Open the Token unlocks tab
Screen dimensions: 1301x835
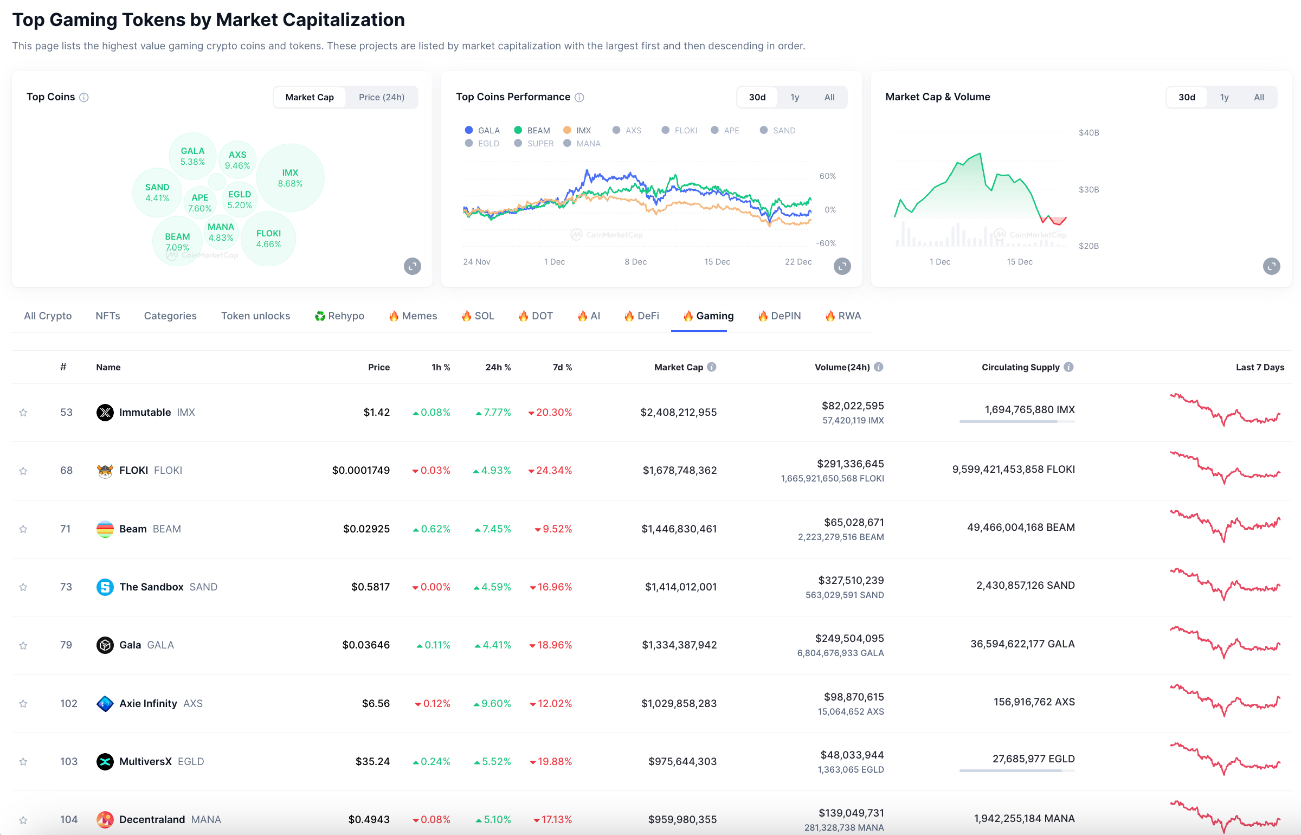pyautogui.click(x=255, y=316)
